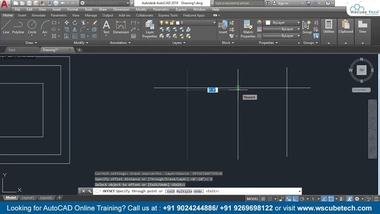The width and height of the screenshot is (380, 214).
Task: Select the Polyline tool
Action: (x=18, y=27)
